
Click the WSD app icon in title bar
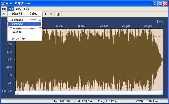click(3, 3)
